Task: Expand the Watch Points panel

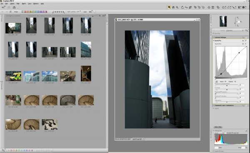Action: click(213, 151)
